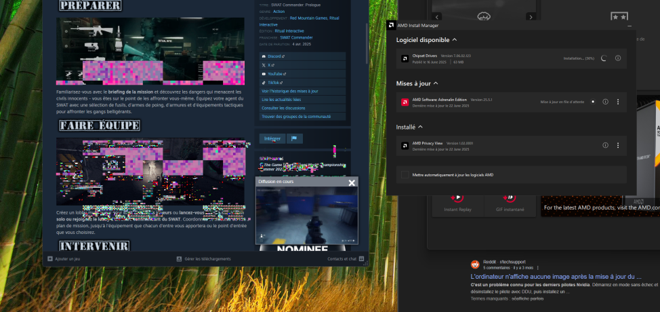The height and width of the screenshot is (312, 660).
Task: Open more options for AMD Privacy View
Action: [617, 145]
